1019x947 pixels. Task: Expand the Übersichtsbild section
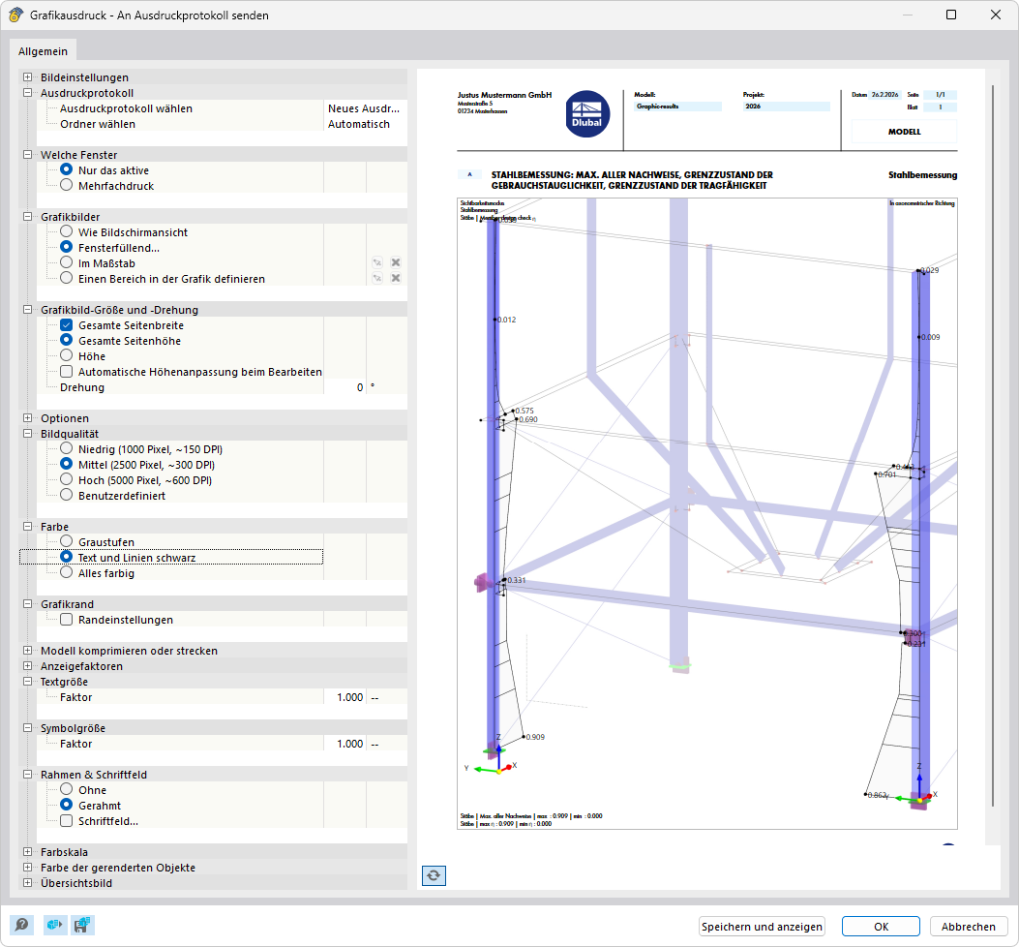(x=27, y=883)
